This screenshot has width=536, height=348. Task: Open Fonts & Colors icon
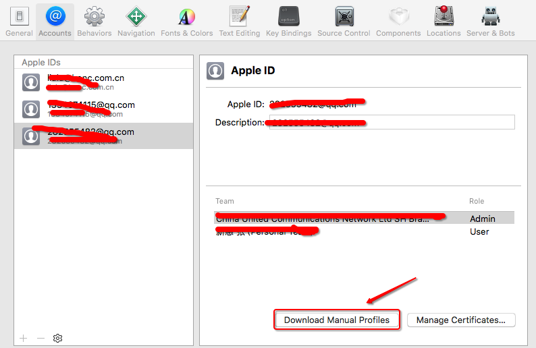click(186, 16)
